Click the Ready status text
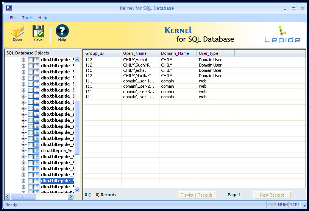Screen dimensions: 309x211 (11, 205)
